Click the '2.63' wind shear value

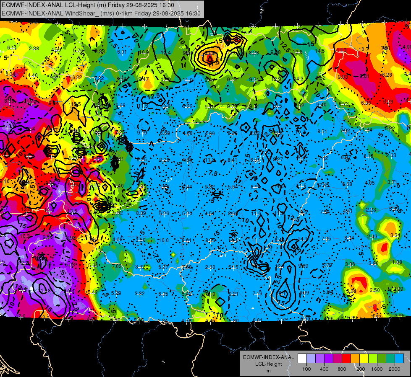coord(391,155)
